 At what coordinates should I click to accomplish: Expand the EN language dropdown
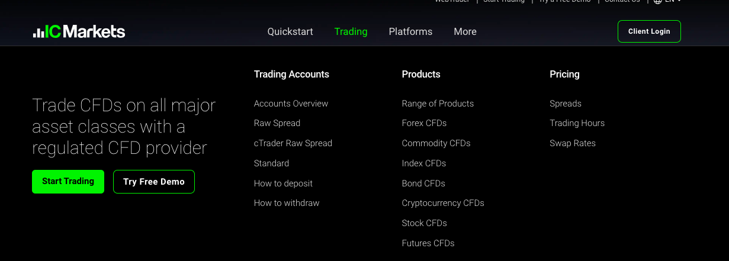(x=673, y=2)
